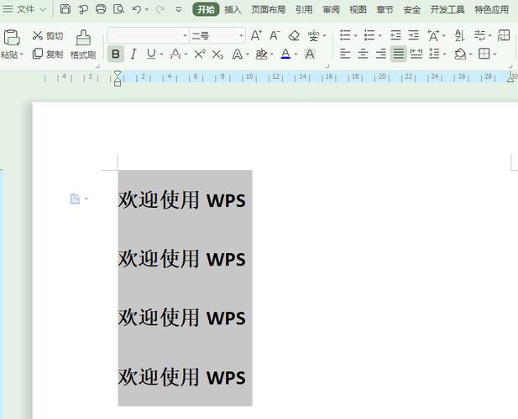Click the Redo arrow

[x=160, y=9]
